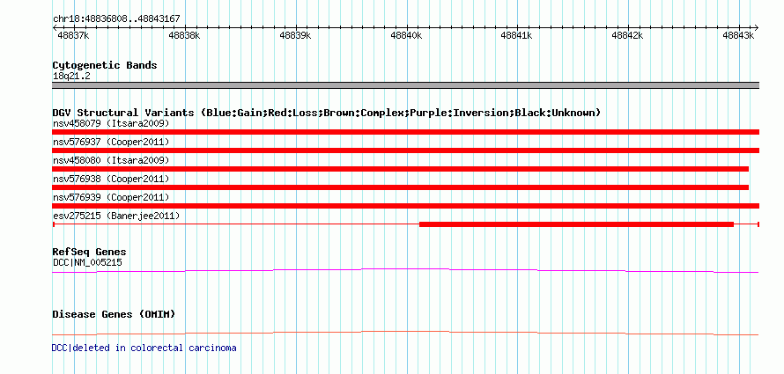Click the Cytogenetic Bands track title
Screen dimensions: 784x374
pos(105,65)
